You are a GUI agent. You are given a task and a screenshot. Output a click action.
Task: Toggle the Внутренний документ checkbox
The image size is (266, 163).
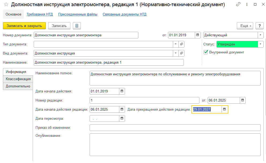(206, 52)
